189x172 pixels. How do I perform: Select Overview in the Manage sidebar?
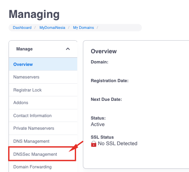tap(43, 64)
